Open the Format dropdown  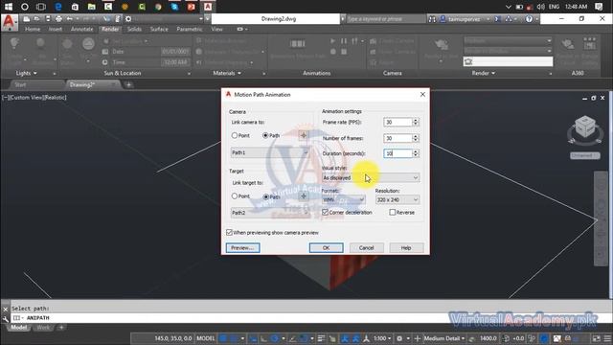[343, 199]
